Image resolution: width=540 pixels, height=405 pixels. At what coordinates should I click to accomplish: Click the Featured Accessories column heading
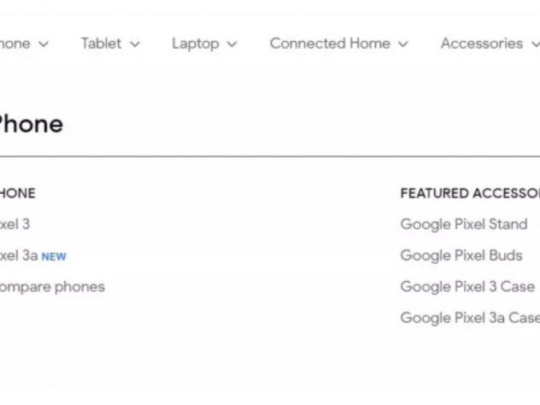pos(469,193)
